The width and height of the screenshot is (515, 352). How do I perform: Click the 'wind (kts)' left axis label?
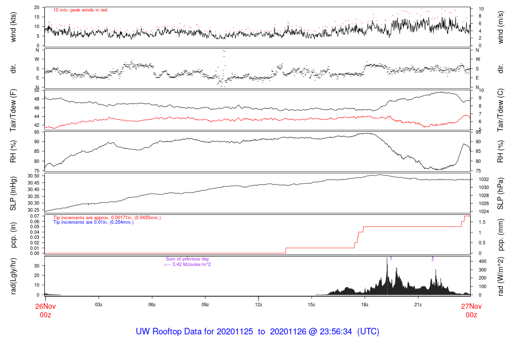coord(14,27)
